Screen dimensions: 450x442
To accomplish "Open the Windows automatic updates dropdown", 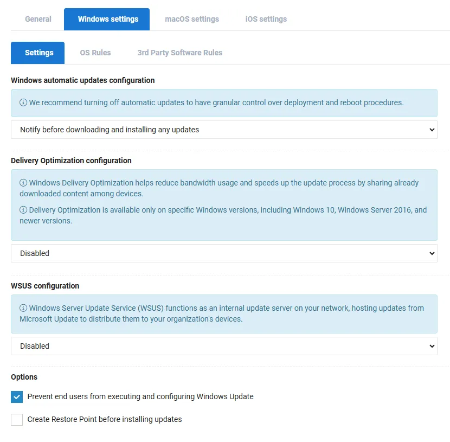I will (x=224, y=130).
